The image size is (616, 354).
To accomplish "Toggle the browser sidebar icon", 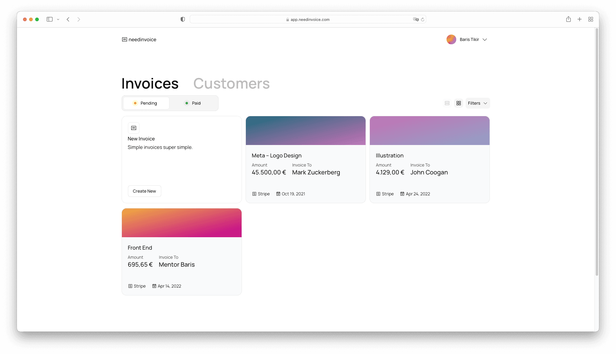I will 49,19.
